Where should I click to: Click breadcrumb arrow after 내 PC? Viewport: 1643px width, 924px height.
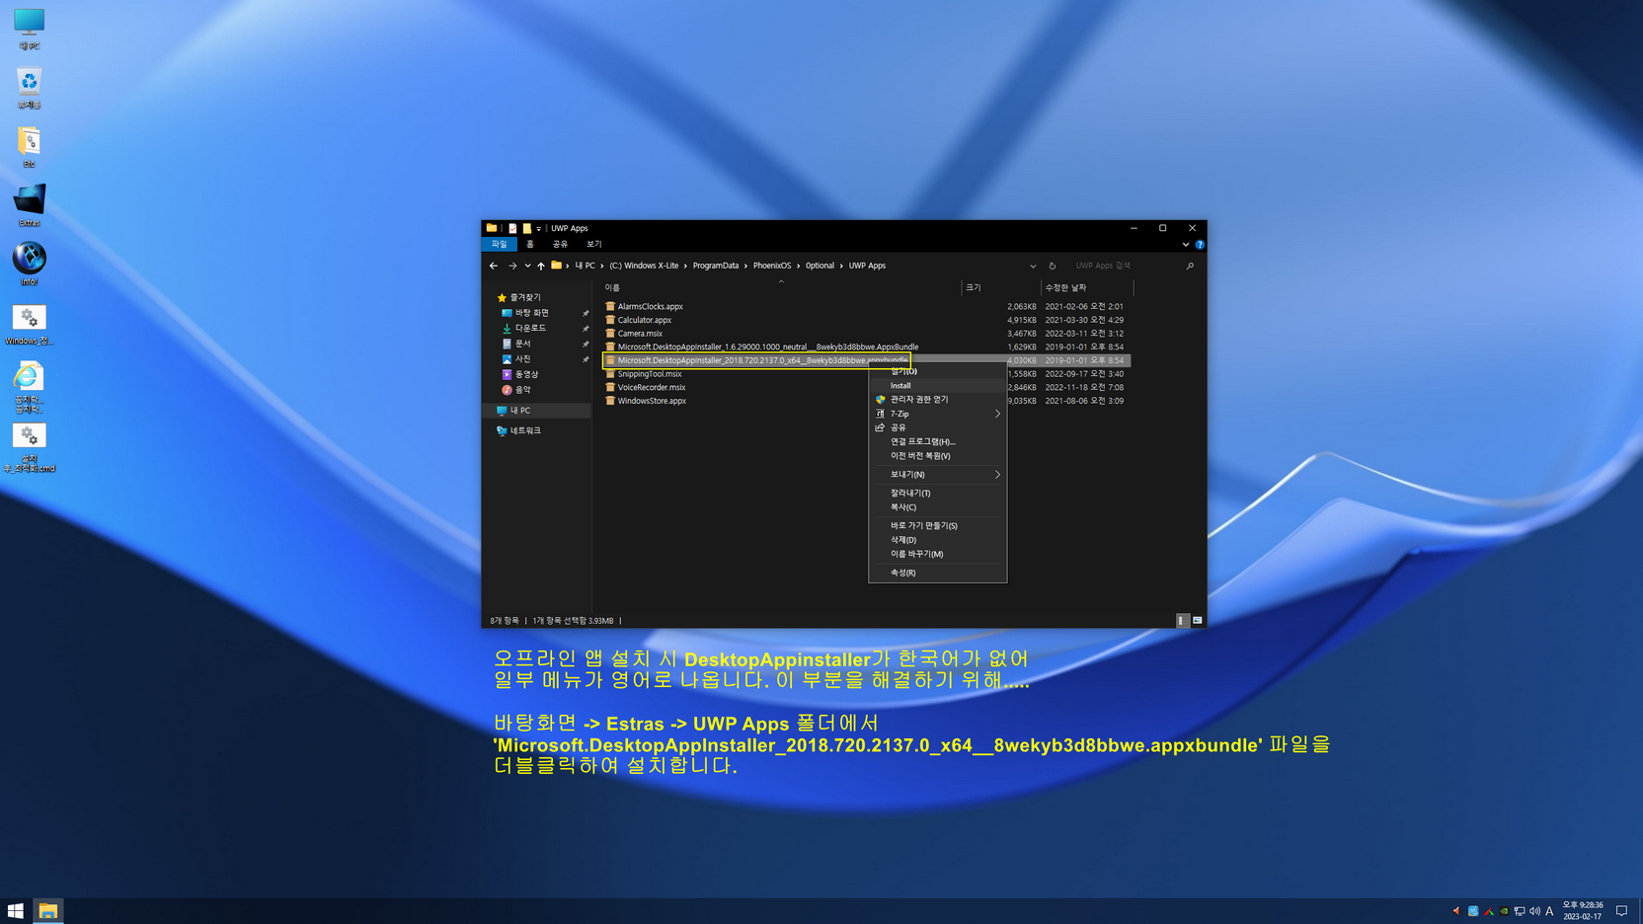point(602,266)
